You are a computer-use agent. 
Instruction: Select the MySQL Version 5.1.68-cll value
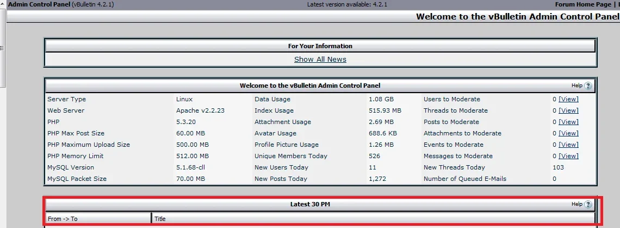190,167
